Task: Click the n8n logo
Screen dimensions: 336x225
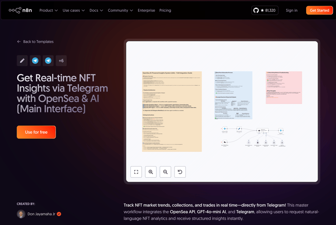Action: 20,10
